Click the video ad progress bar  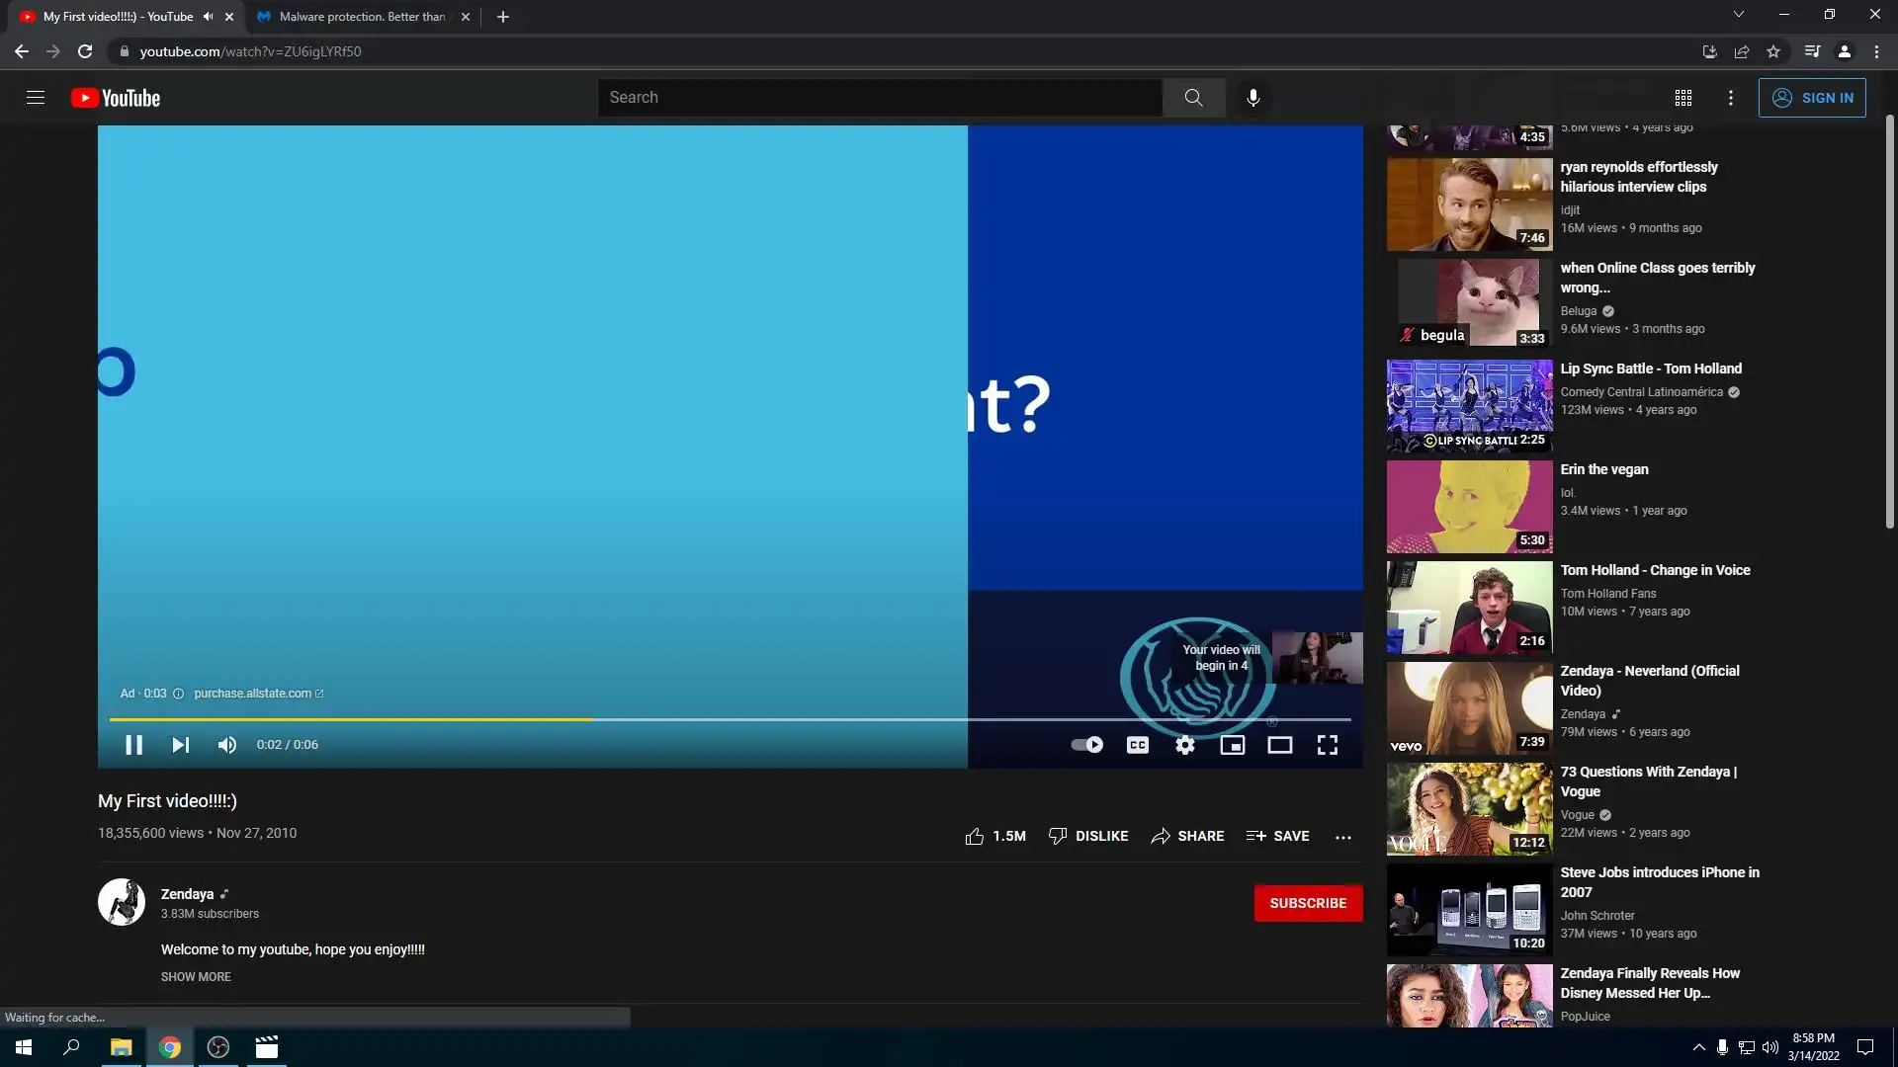point(730,719)
